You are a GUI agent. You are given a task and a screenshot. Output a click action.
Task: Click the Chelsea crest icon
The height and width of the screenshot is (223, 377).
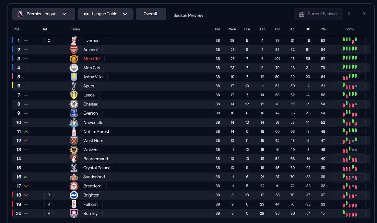coord(74,104)
